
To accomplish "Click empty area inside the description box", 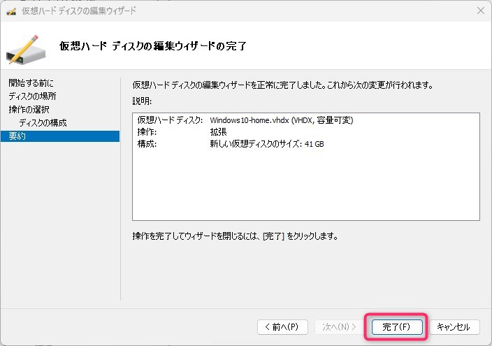I will pos(305,185).
